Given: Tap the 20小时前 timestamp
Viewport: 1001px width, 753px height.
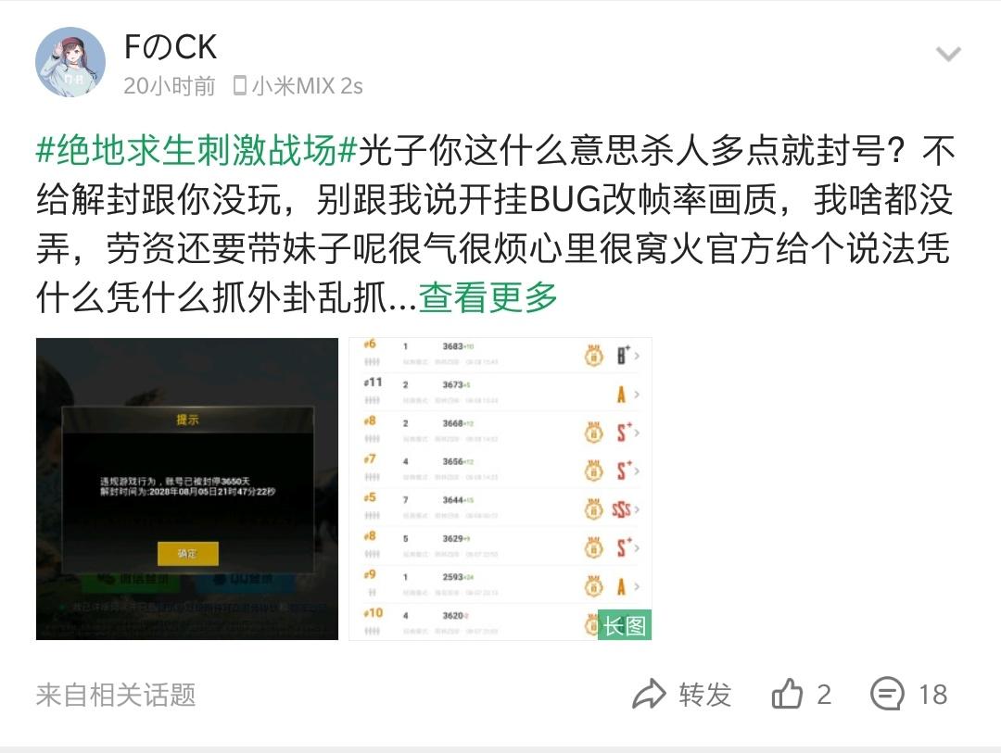Looking at the screenshot, I should point(170,85).
